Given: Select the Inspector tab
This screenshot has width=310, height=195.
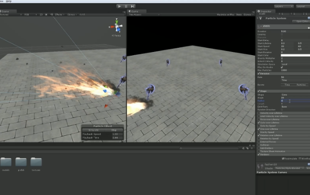Looking at the screenshot, I should tap(266, 11).
